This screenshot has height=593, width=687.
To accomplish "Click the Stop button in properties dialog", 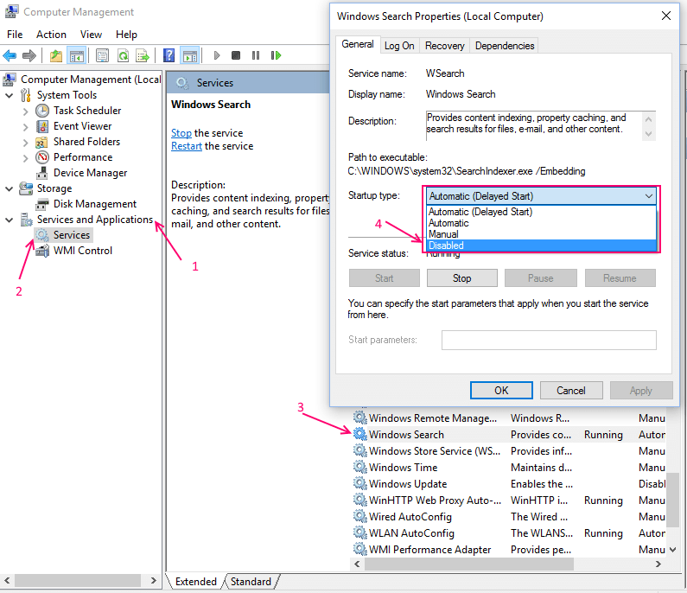I will pyautogui.click(x=461, y=278).
